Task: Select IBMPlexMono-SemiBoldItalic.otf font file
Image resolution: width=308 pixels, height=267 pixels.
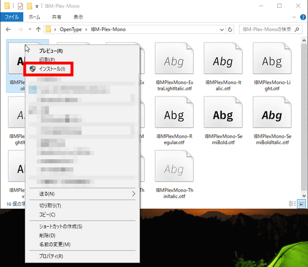Action: pyautogui.click(x=272, y=121)
